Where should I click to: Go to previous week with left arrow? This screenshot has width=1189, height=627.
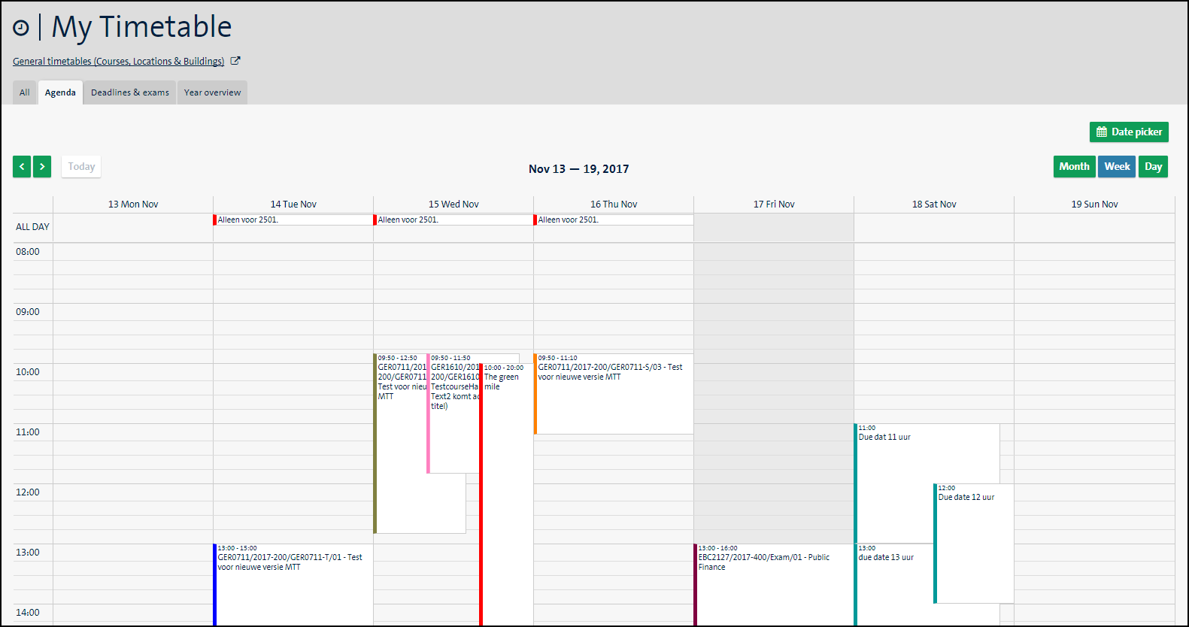click(22, 167)
